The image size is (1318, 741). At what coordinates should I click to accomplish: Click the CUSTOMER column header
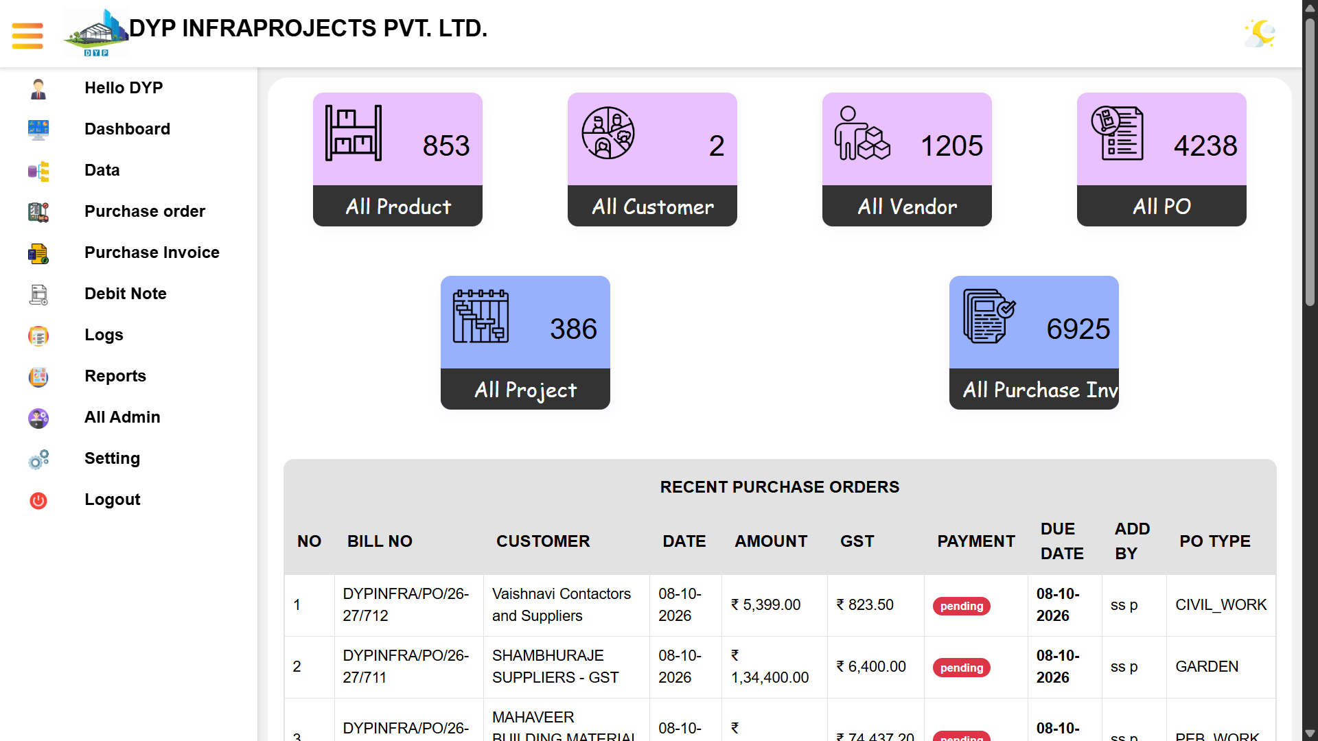tap(543, 541)
